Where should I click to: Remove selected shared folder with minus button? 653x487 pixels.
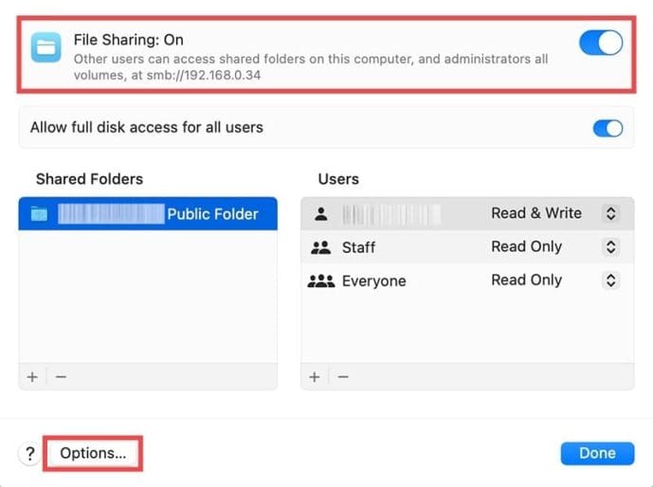(x=61, y=376)
